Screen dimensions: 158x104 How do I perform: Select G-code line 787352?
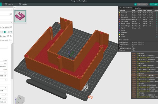(145, 75)
